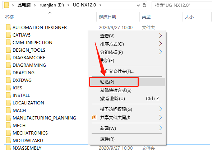Screen dimensions: 212x150
Task: Open the 共享文件夹同步 submenu
Action: [x=127, y=117]
